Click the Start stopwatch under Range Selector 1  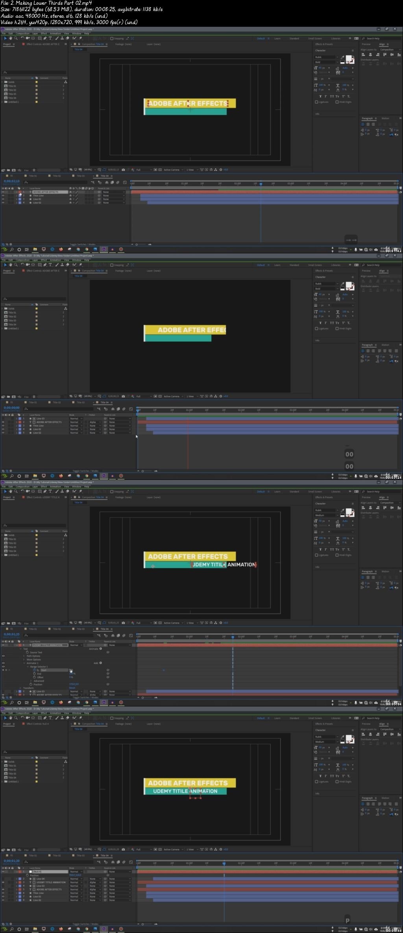(x=34, y=670)
